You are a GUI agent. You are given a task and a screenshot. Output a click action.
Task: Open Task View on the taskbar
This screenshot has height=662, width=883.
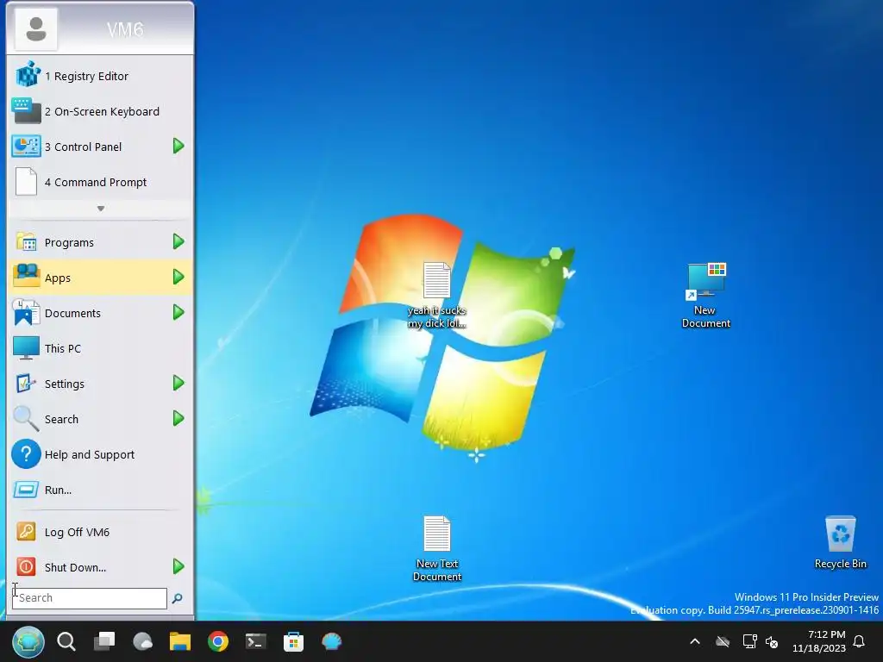click(104, 641)
